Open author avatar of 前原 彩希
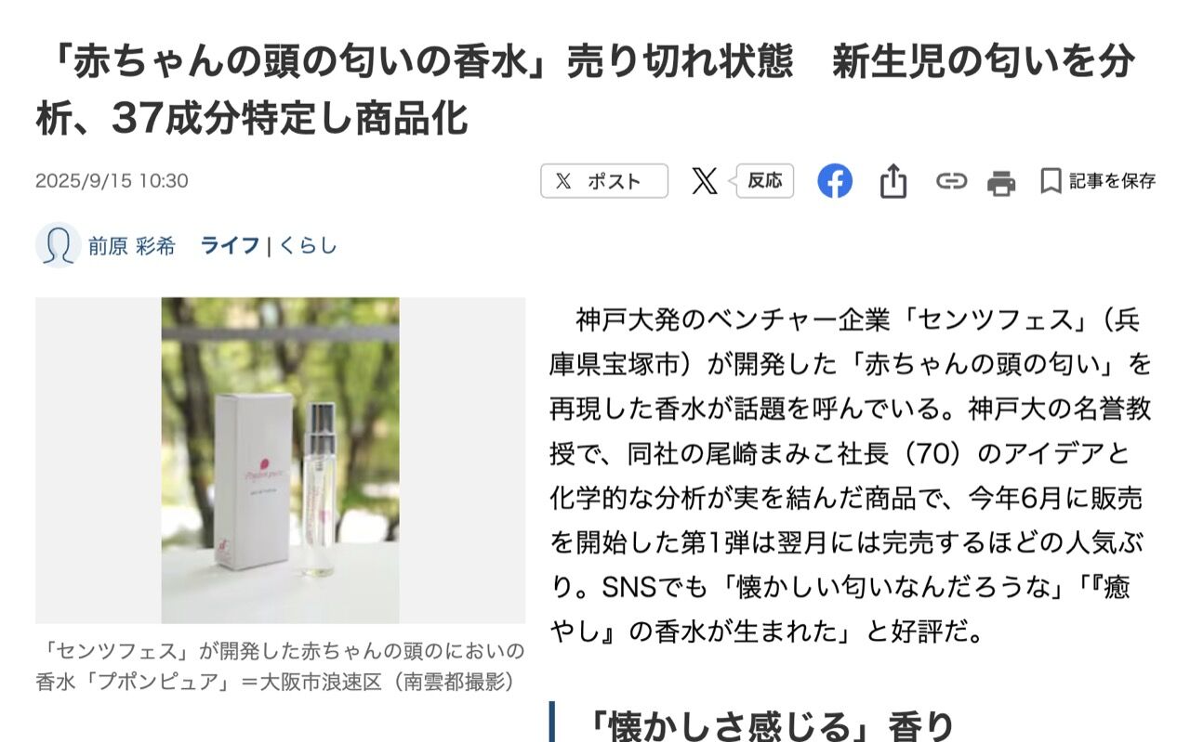The width and height of the screenshot is (1190, 742). [x=58, y=245]
